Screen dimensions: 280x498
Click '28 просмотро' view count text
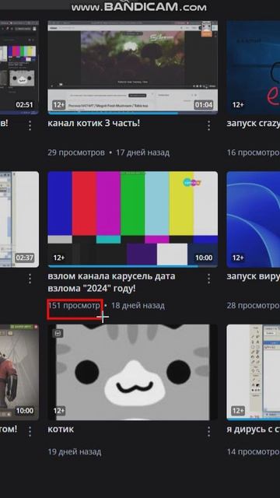(x=254, y=306)
